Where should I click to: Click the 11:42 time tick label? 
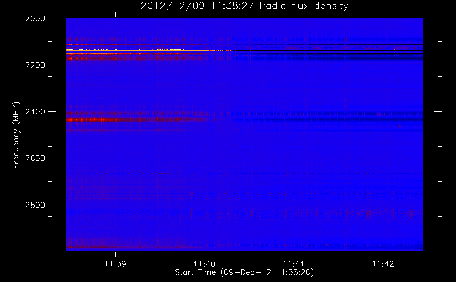tap(383, 264)
